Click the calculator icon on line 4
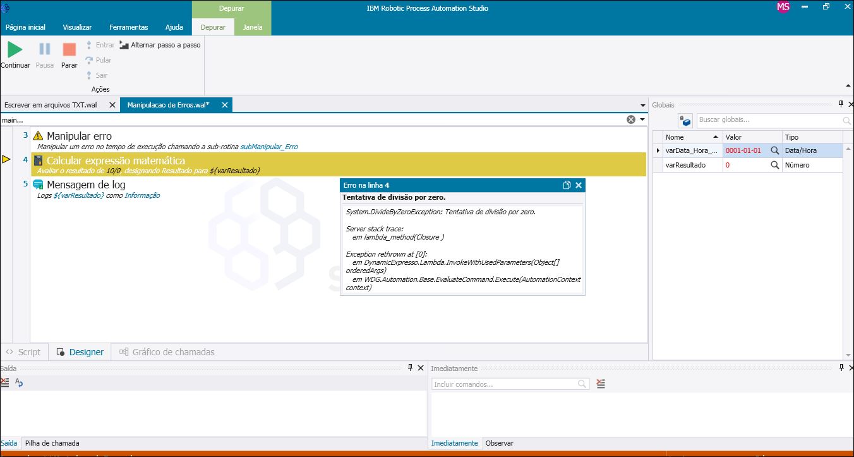Image resolution: width=854 pixels, height=457 pixels. coord(38,161)
